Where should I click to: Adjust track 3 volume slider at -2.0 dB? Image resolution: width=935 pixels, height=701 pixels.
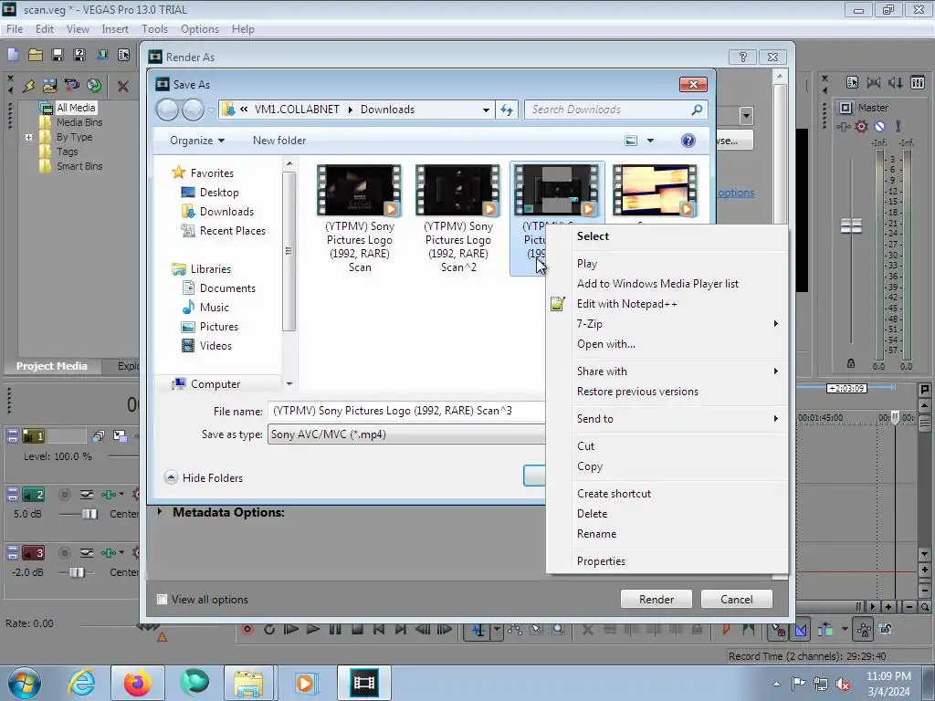pyautogui.click(x=77, y=572)
